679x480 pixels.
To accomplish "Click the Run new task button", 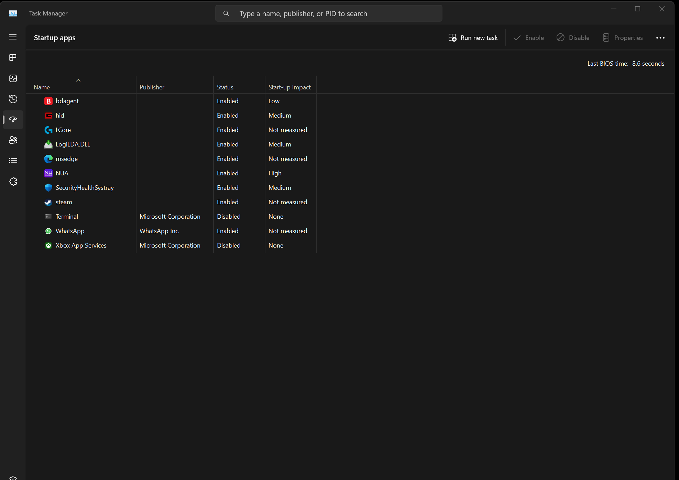I will (x=473, y=38).
